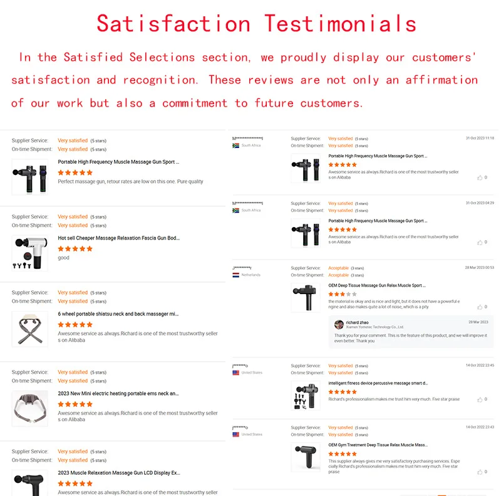Like the Netherlands customer's three-star review
Viewport: 501px width, 496px height.
pos(480,307)
